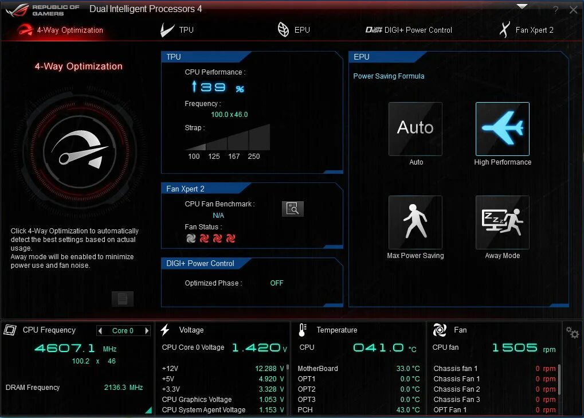
Task: Switch to the EPU tab
Action: click(x=293, y=30)
